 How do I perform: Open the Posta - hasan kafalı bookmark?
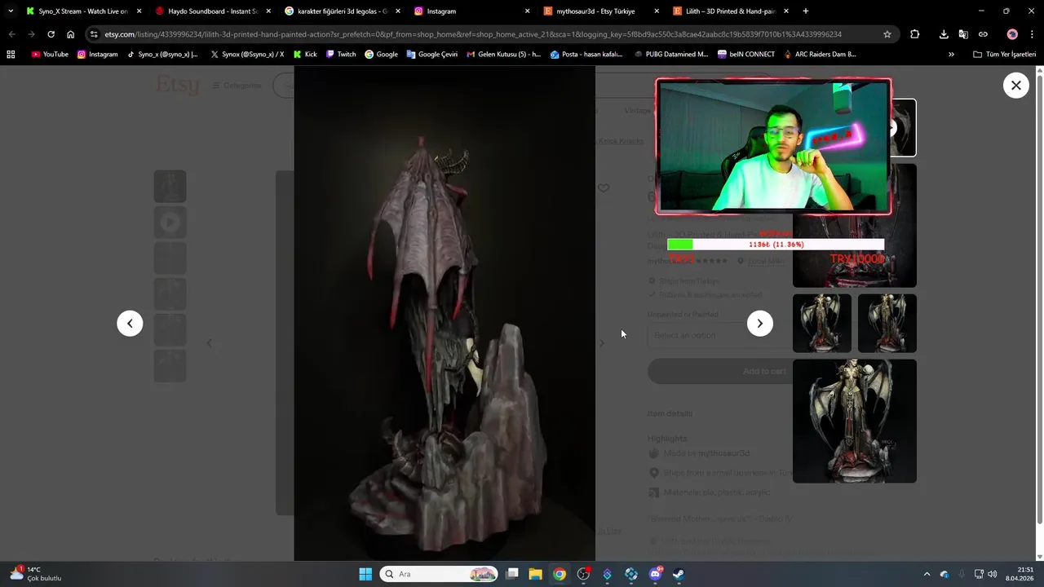point(586,55)
